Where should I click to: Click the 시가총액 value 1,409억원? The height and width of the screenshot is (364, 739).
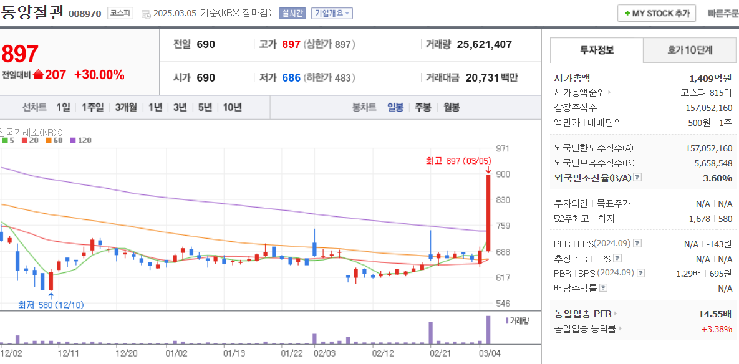pos(710,78)
